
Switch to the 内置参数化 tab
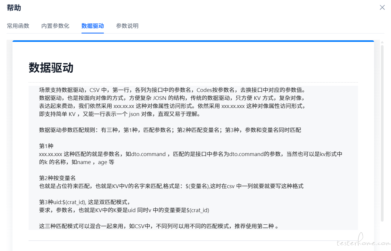[55, 26]
